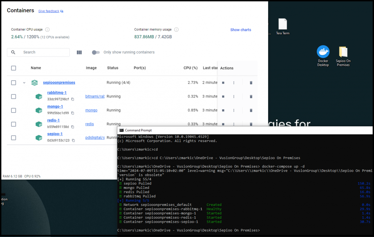Viewport: 374px width, 237px height.
Task: Delete the sepiooonpremises stack
Action: point(251,83)
